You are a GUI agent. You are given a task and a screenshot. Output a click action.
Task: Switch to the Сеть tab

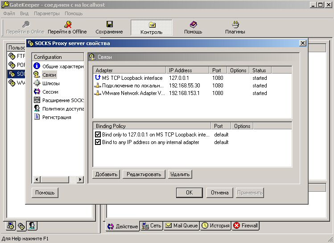[x=152, y=226]
